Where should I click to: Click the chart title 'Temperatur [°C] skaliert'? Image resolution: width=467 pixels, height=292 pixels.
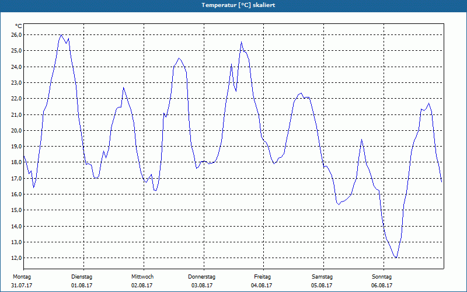238,5
